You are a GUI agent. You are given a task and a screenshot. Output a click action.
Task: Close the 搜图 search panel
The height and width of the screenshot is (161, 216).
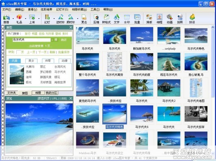pyautogui.click(x=71, y=27)
